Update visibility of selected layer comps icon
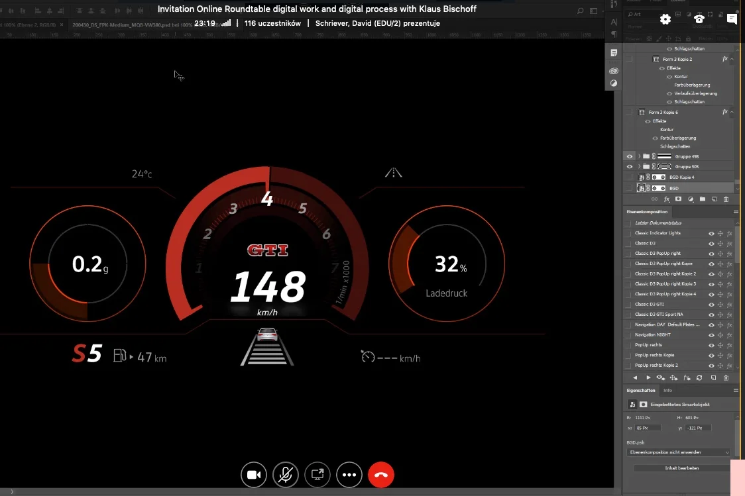This screenshot has width=745, height=496. 661,378
